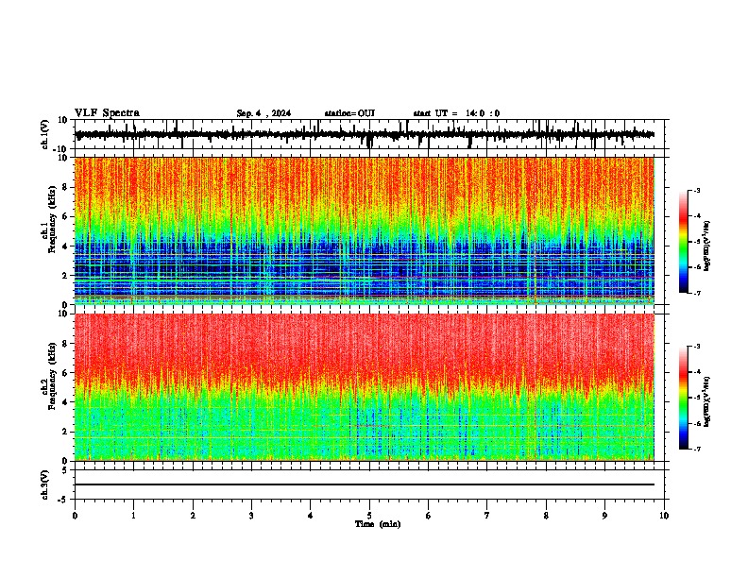Image resolution: width=748 pixels, height=578 pixels.
Task: Click the "Time (min)" x-axis label
Action: pos(378,524)
